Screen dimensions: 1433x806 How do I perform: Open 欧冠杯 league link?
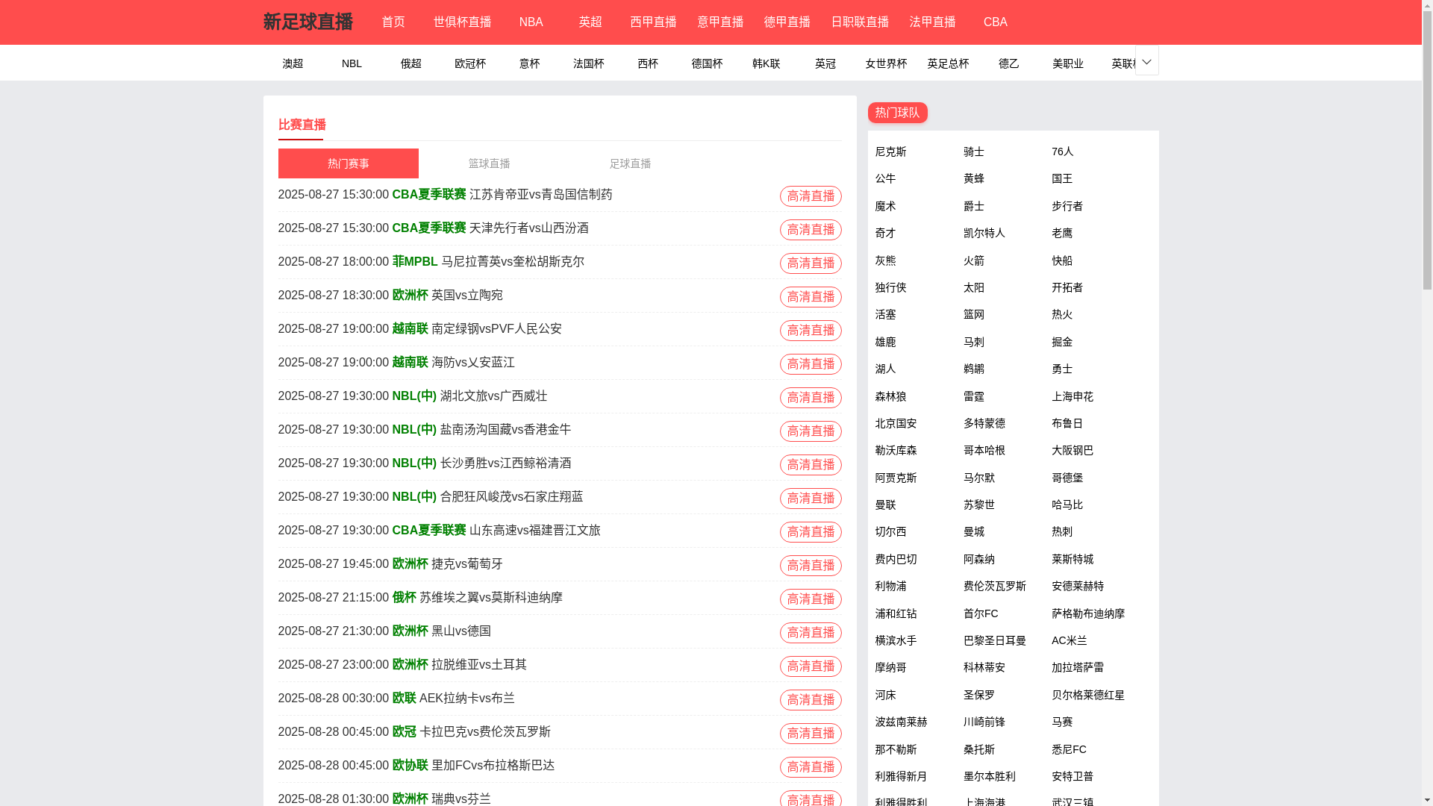pos(470,63)
